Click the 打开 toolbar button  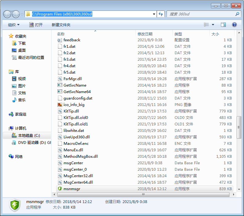(x=36, y=25)
